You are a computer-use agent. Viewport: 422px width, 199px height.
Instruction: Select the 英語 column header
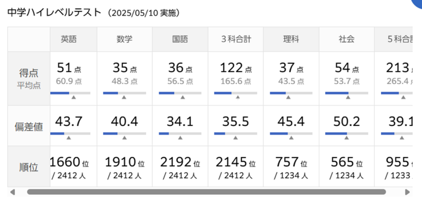point(69,40)
